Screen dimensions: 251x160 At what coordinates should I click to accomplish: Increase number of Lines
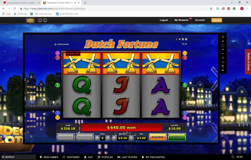(x=108, y=138)
